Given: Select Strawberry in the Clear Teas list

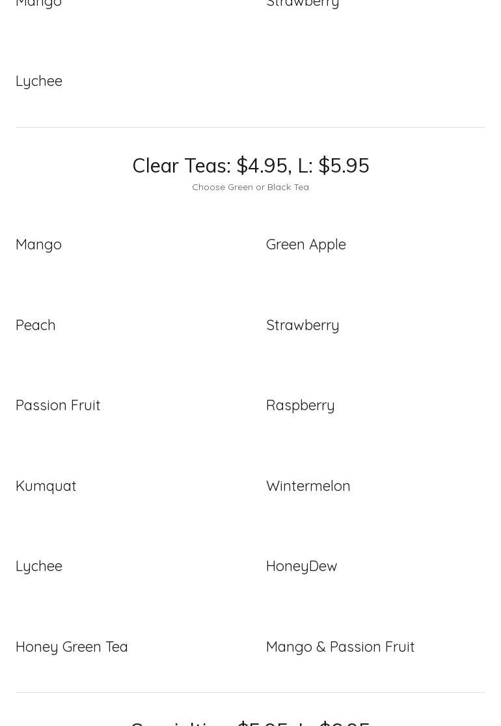Looking at the screenshot, I should click(x=303, y=326).
